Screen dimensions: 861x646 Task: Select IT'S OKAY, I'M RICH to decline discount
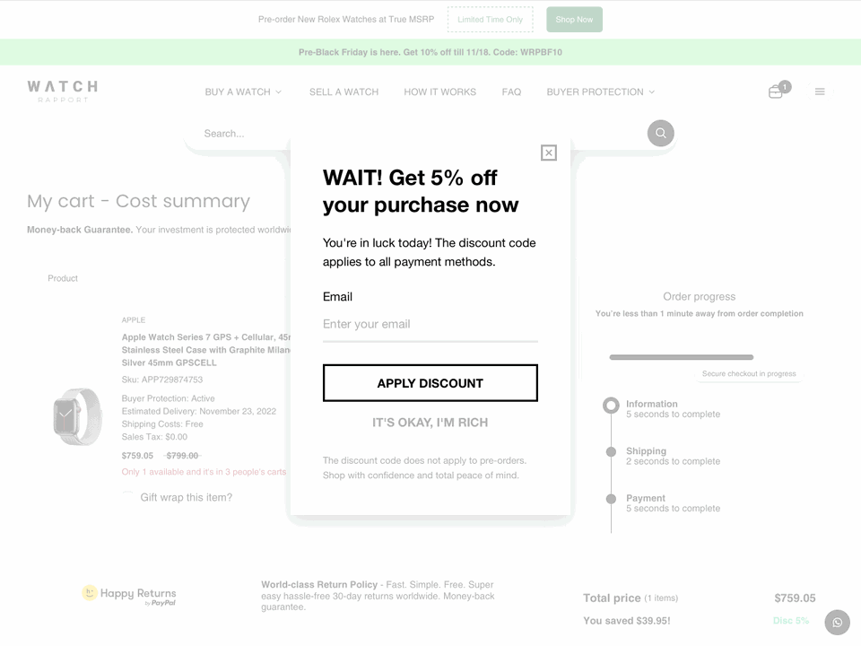tap(430, 422)
